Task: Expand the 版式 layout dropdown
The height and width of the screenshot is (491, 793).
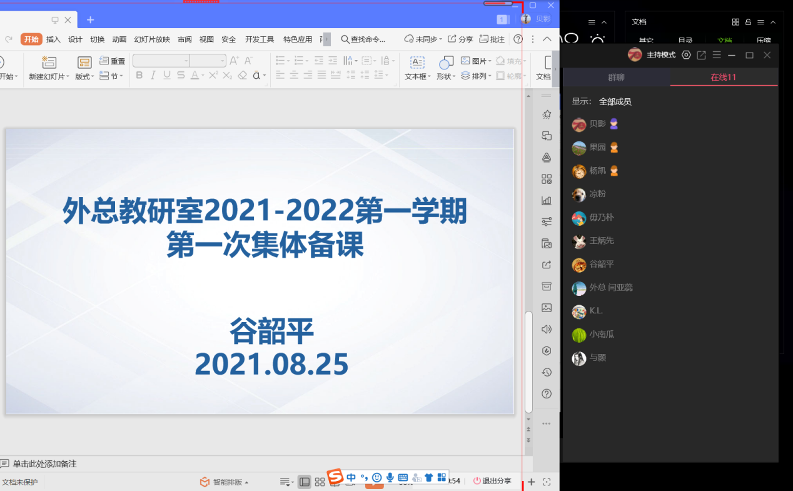Action: click(84, 76)
